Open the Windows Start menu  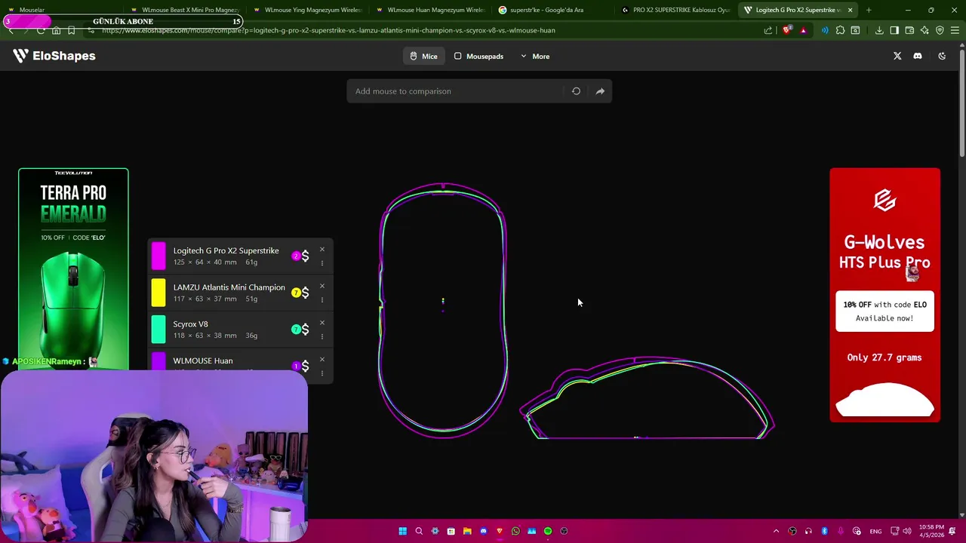pyautogui.click(x=402, y=531)
